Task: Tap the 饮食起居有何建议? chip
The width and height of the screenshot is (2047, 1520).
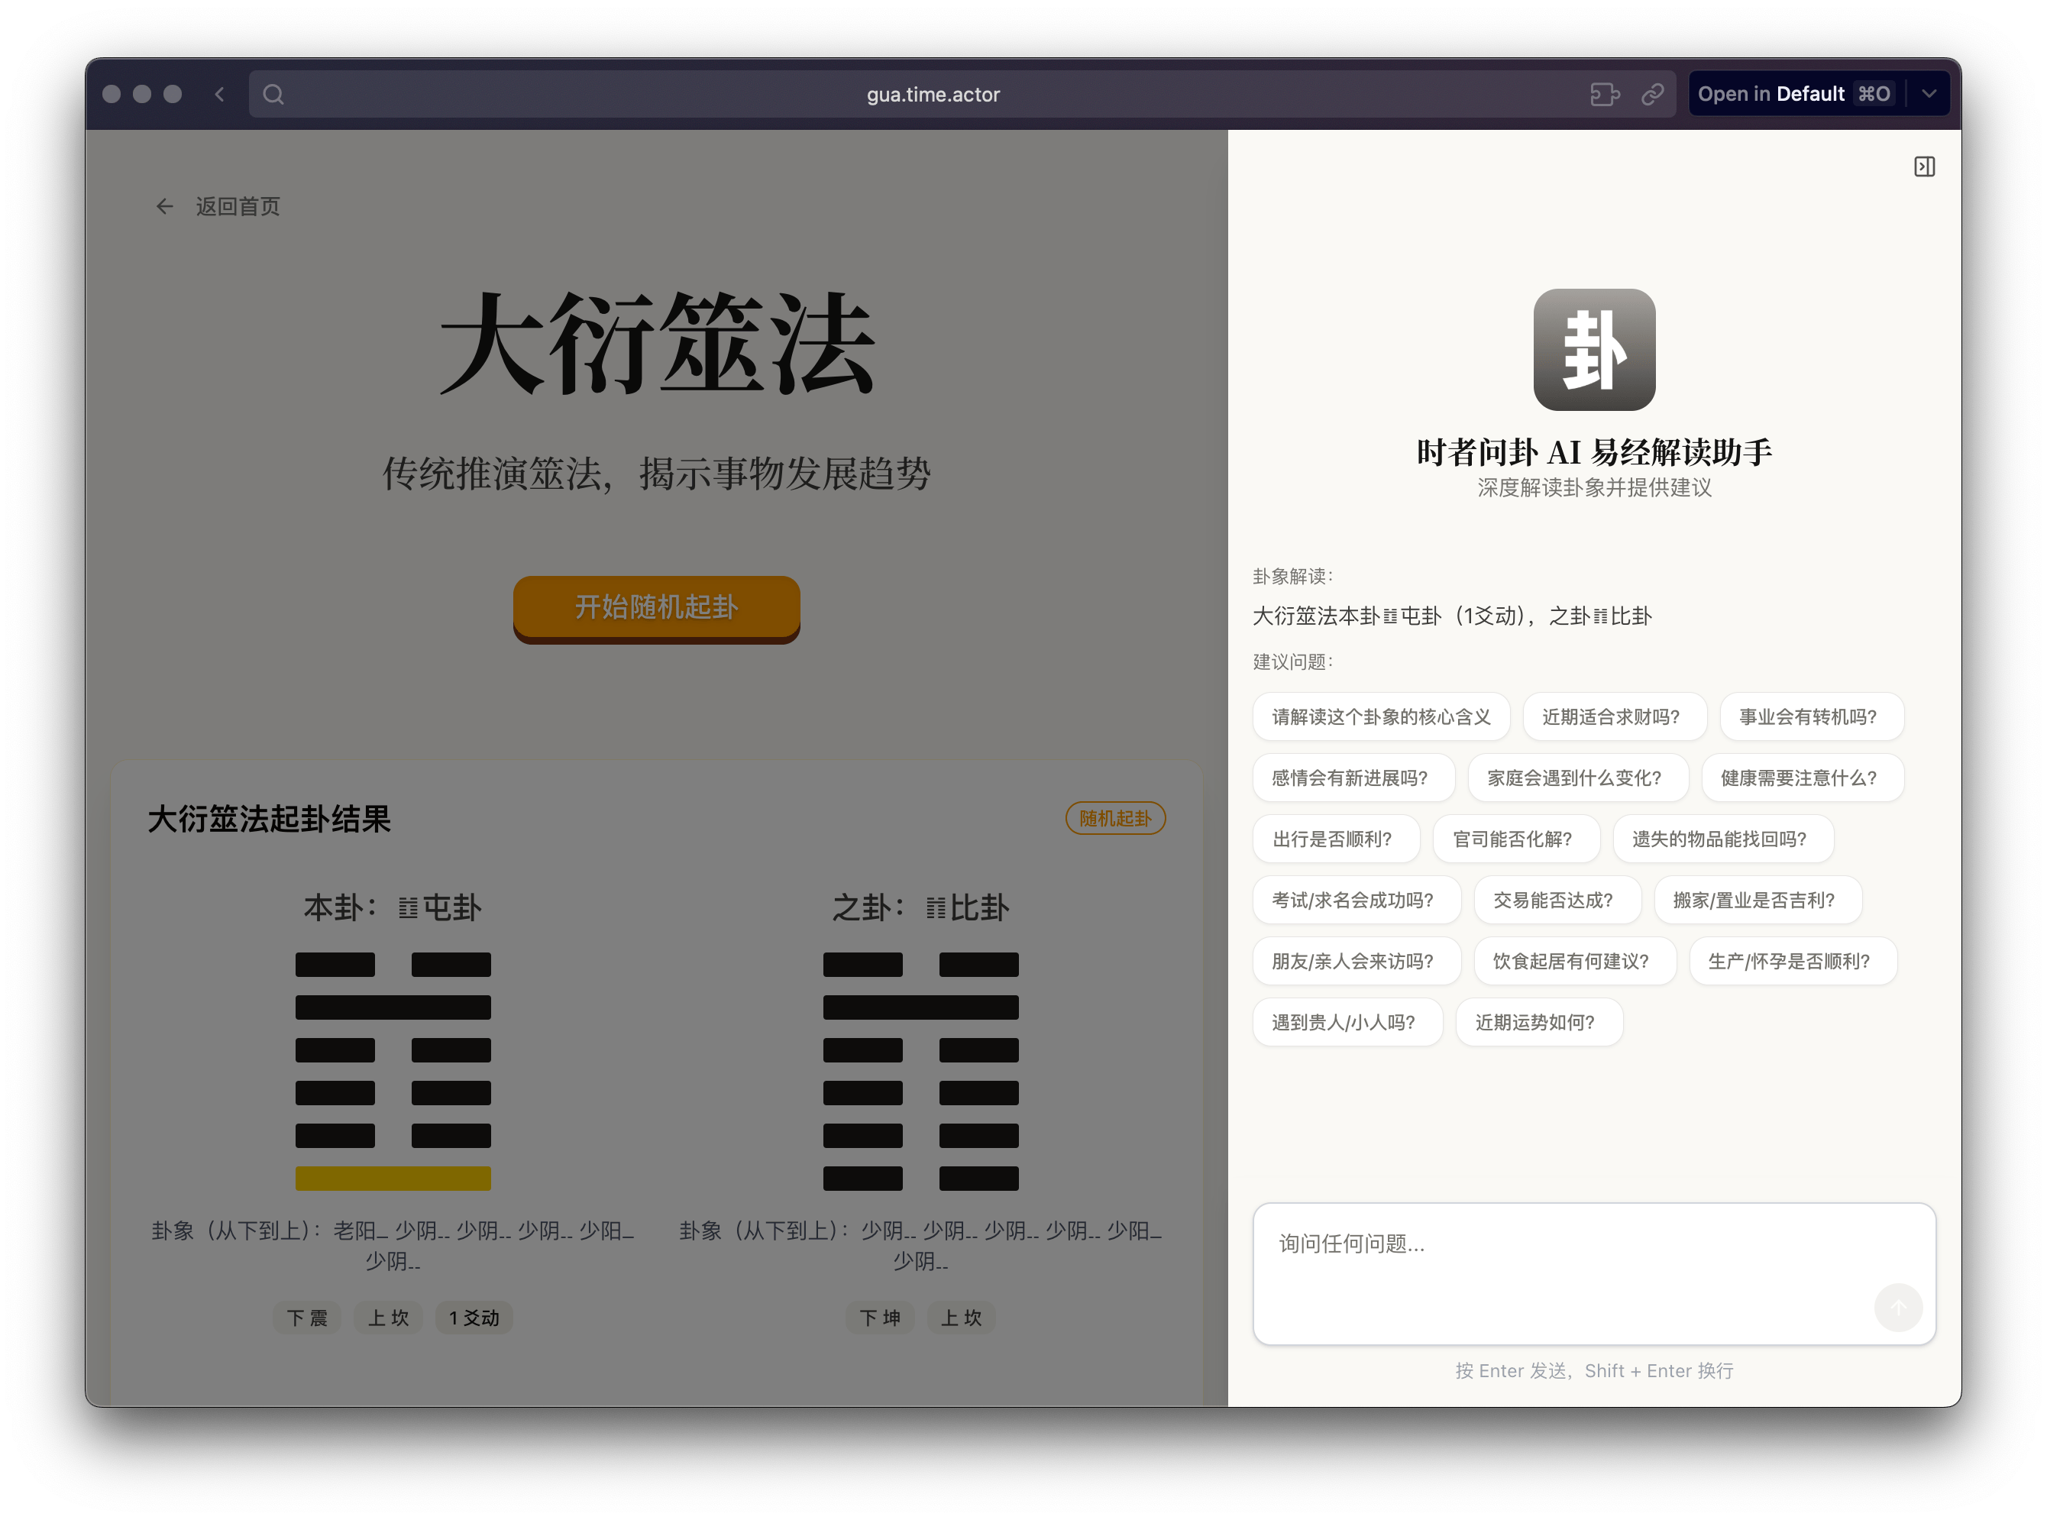Action: [x=1573, y=961]
